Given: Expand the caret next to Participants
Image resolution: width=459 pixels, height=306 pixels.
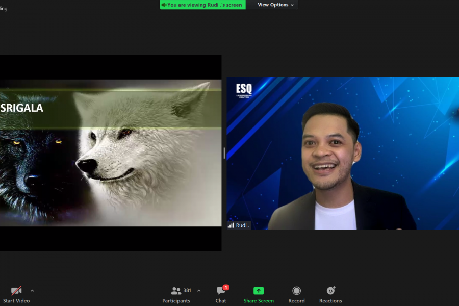Looking at the screenshot, I should 199,291.
